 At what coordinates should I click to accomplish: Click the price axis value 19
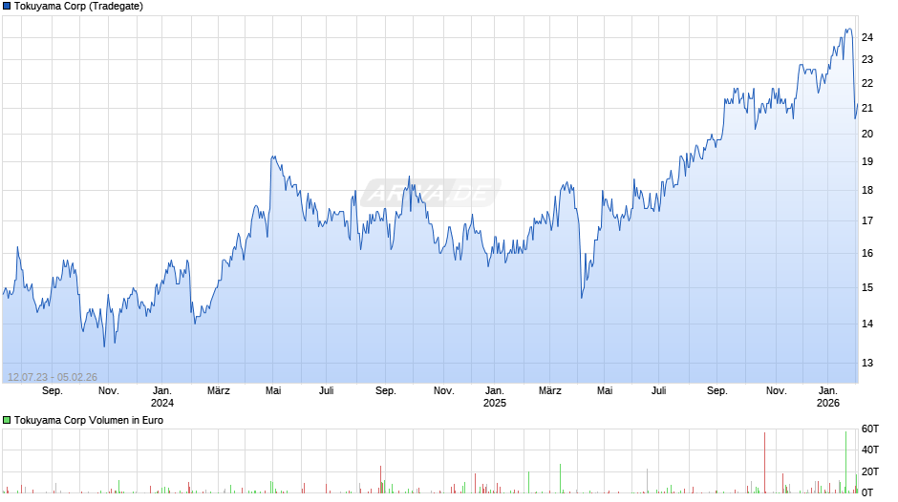click(x=867, y=162)
